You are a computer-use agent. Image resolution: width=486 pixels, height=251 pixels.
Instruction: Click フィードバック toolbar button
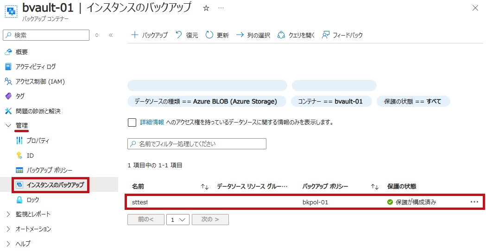[x=342, y=35]
